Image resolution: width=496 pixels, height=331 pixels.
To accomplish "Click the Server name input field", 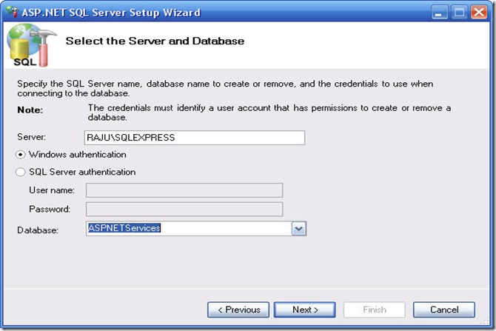I will click(x=195, y=138).
